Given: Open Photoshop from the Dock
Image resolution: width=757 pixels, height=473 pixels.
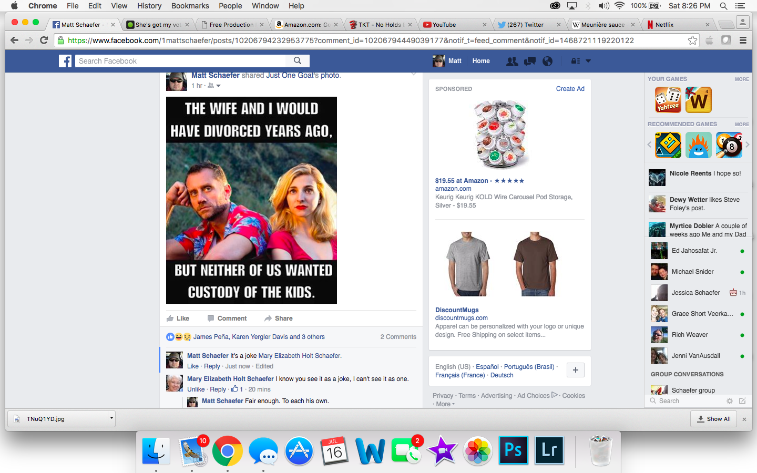Looking at the screenshot, I should point(513,450).
